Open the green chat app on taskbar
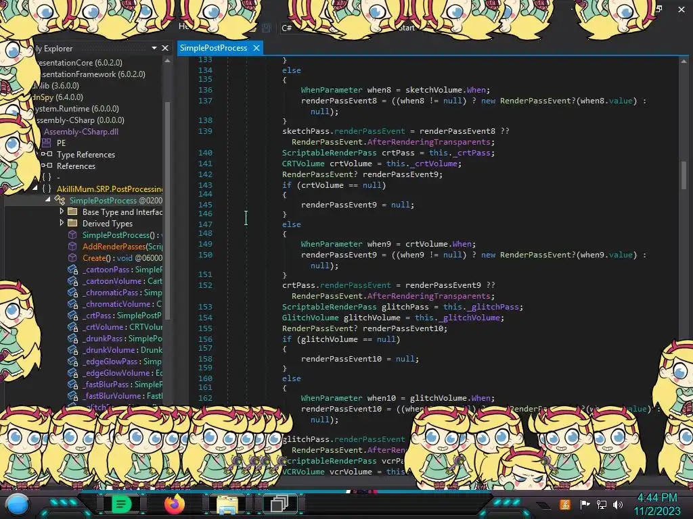The height and width of the screenshot is (519, 693). tap(121, 504)
